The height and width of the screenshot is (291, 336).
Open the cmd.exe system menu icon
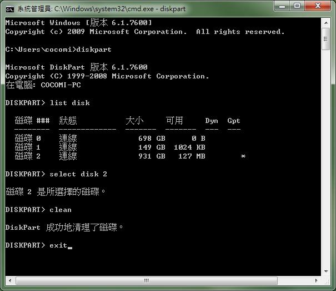[x=9, y=8]
